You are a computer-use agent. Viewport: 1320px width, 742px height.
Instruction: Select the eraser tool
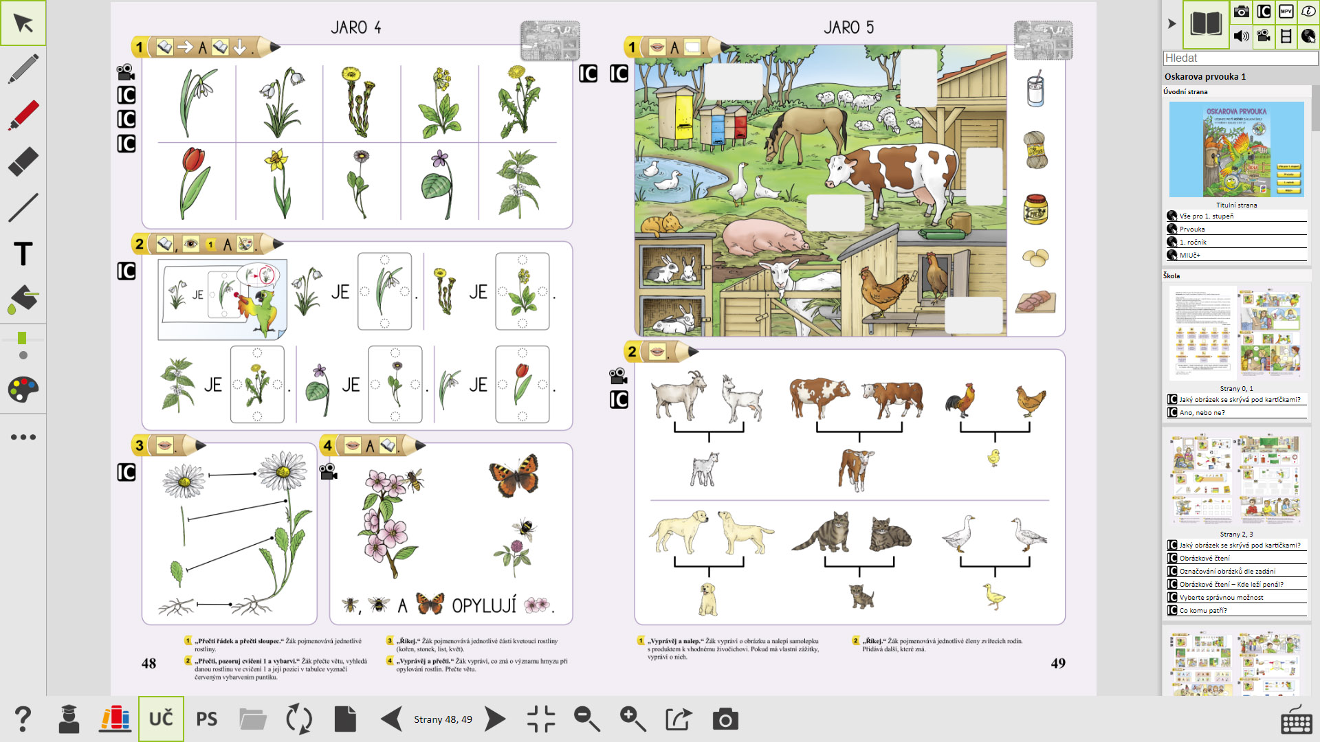[x=23, y=161]
